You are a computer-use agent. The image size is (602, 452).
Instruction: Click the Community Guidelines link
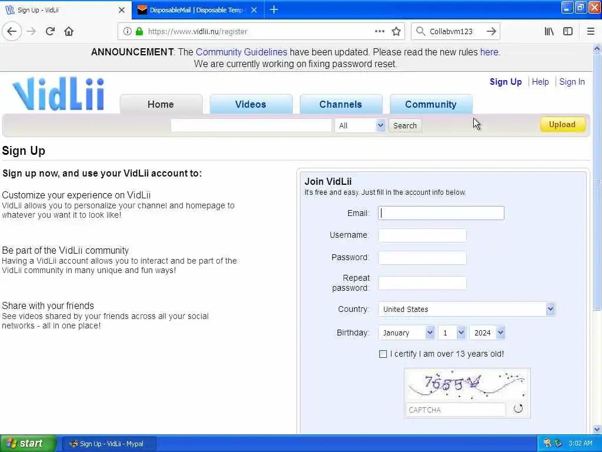242,52
